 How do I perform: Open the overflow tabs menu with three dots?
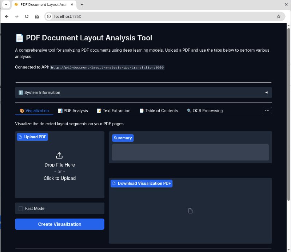[267, 111]
